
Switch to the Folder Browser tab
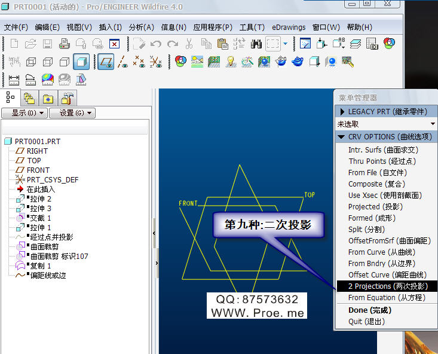[29, 99]
